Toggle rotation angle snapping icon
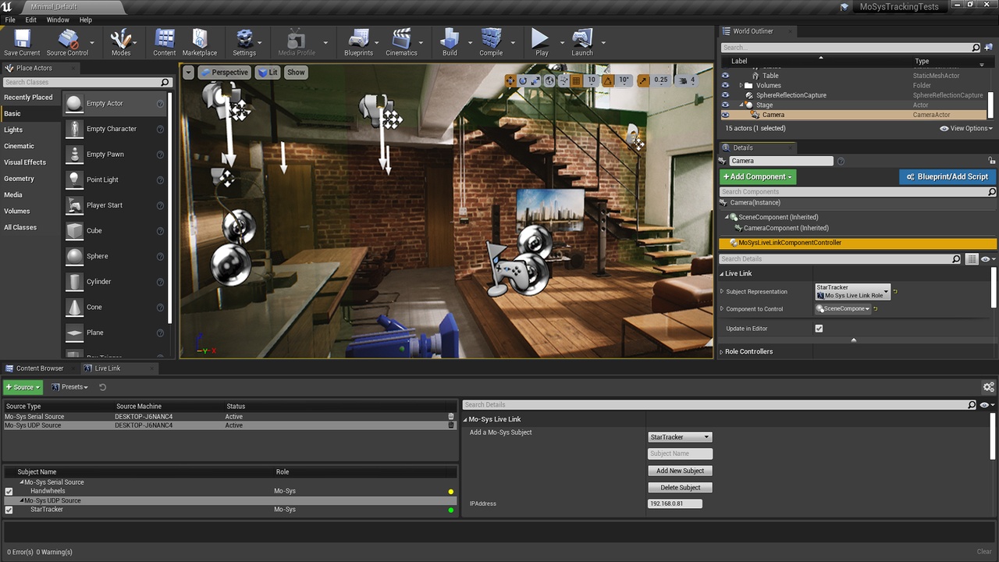Screen dimensions: 999x562 [608, 80]
